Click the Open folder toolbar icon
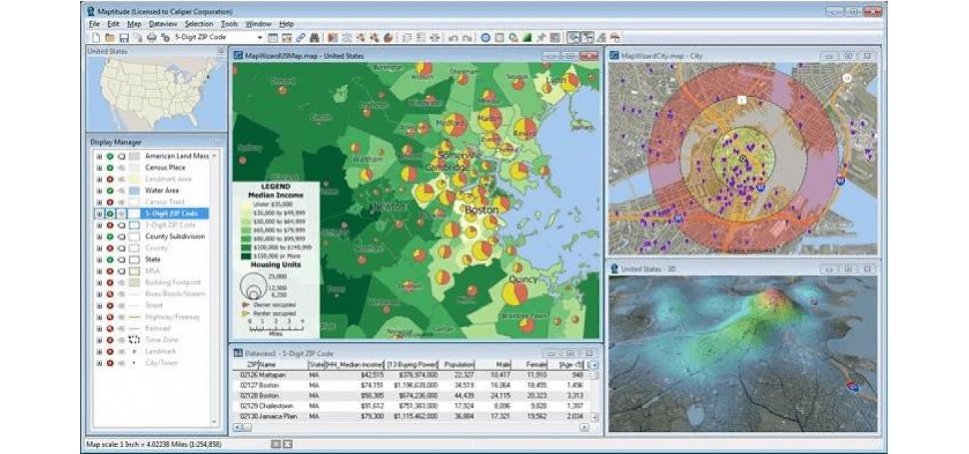 click(x=110, y=36)
